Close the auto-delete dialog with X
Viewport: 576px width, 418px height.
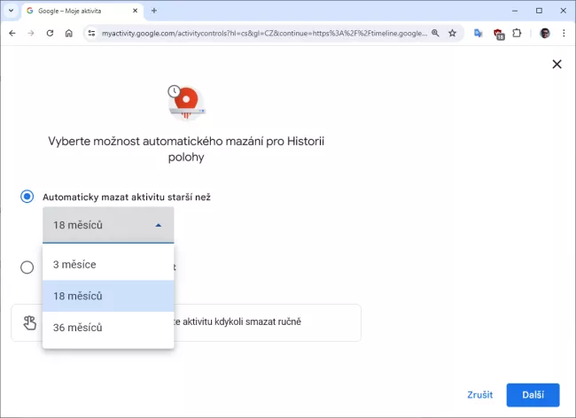point(557,65)
